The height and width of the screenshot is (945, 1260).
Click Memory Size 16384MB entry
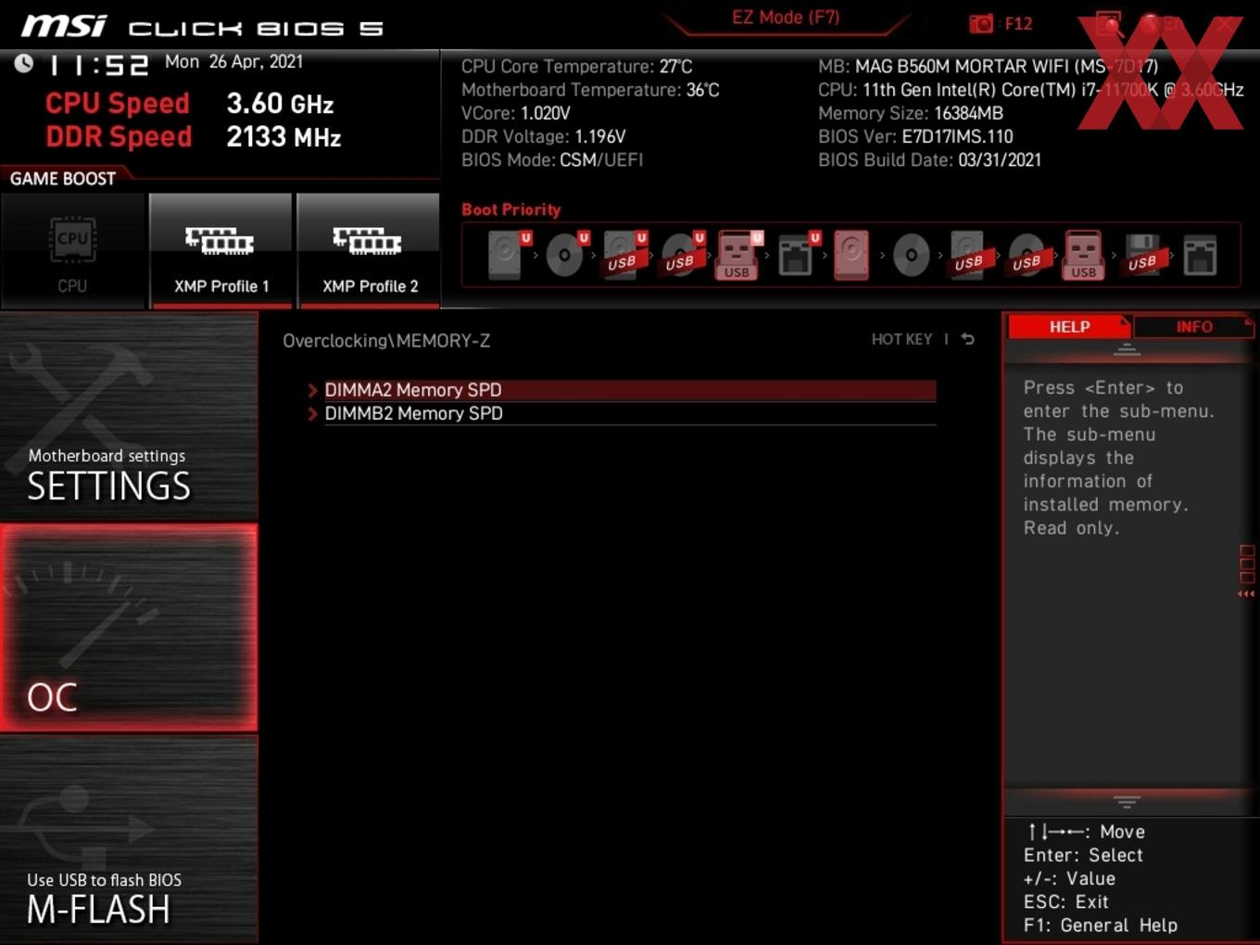911,113
